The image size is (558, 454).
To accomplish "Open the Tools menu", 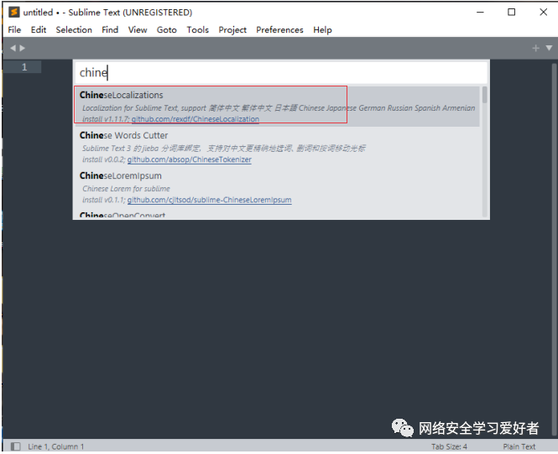I will click(197, 30).
